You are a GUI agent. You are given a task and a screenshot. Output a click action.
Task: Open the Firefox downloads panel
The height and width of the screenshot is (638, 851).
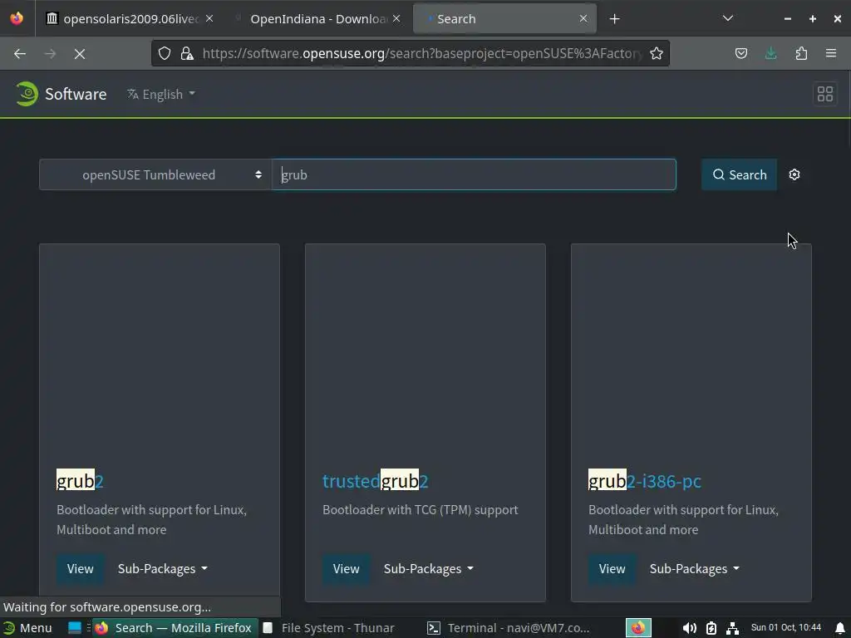pos(771,53)
